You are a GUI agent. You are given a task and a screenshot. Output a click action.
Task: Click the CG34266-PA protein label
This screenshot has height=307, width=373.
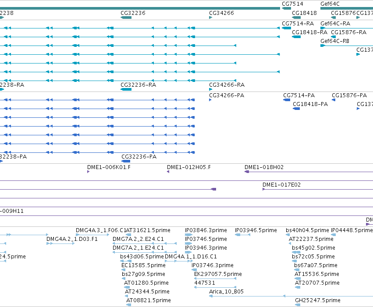coord(227,95)
